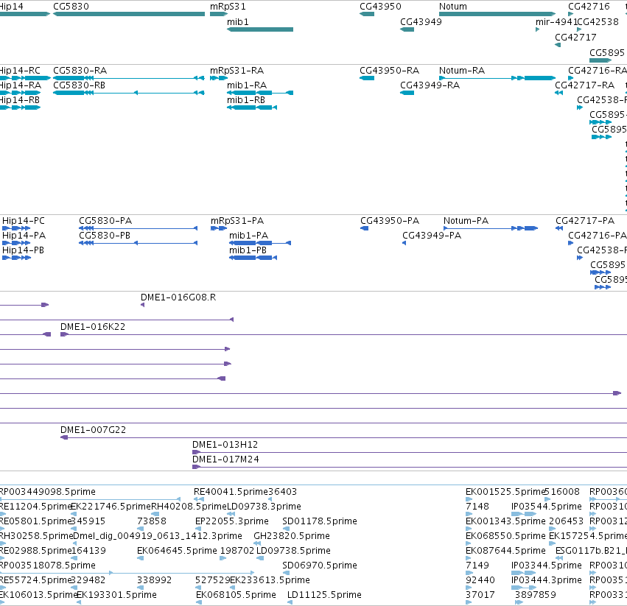627x606 pixels.
Task: Click feature label 92440
Action: 480,580
